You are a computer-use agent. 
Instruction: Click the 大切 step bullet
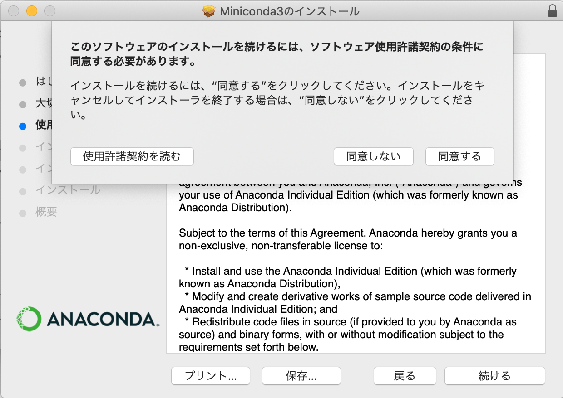23,105
